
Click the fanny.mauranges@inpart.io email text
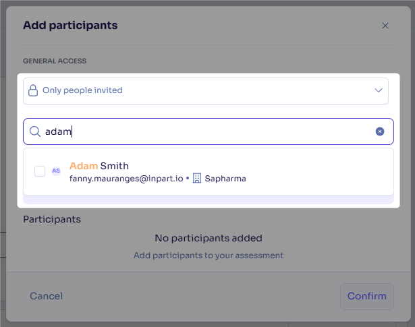tap(126, 179)
